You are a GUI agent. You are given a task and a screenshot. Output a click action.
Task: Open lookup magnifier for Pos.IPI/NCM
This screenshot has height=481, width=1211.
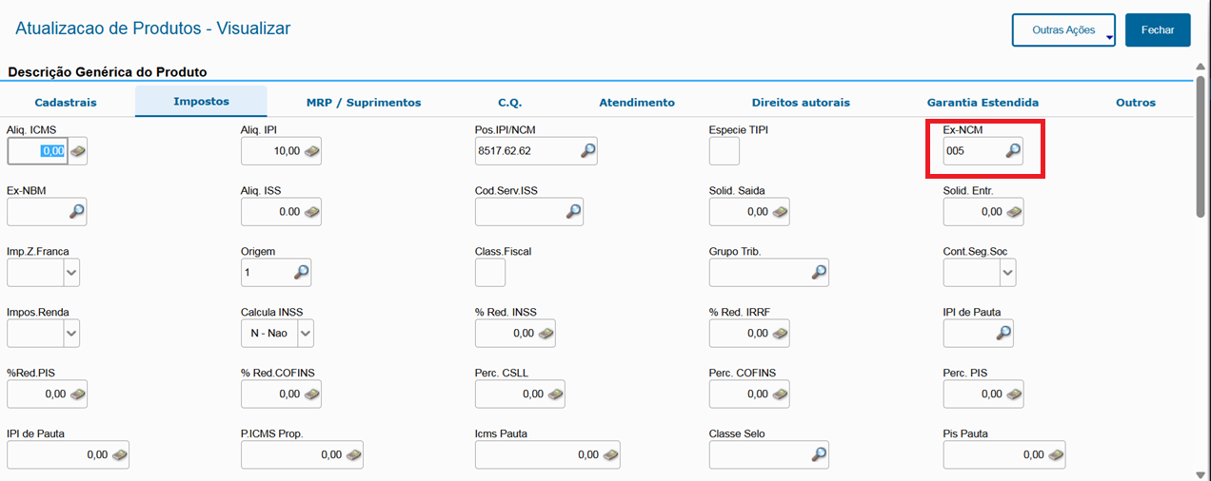pyautogui.click(x=588, y=151)
